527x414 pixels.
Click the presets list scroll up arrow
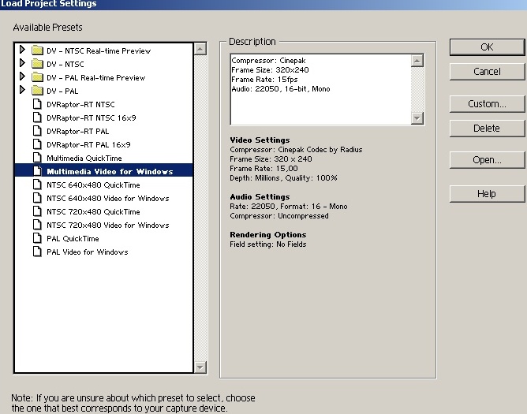point(200,49)
